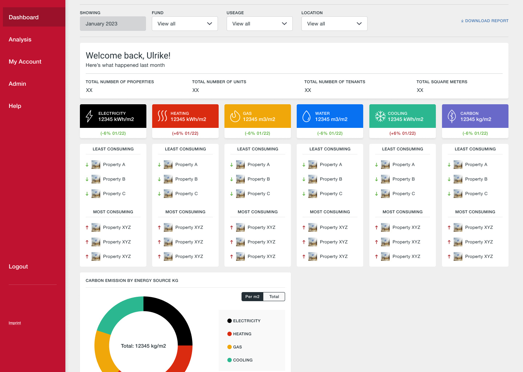Click red Heating legend swatch
Screen dimensions: 523x372
click(x=230, y=334)
